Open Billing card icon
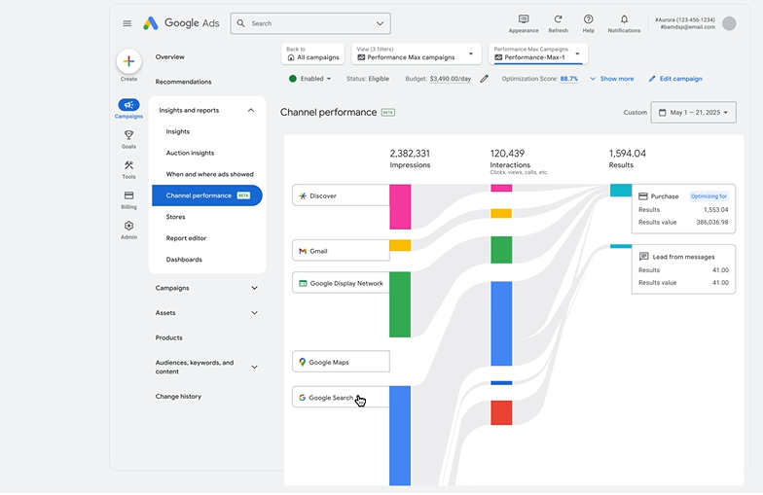Image resolution: width=763 pixels, height=495 pixels. [x=128, y=195]
